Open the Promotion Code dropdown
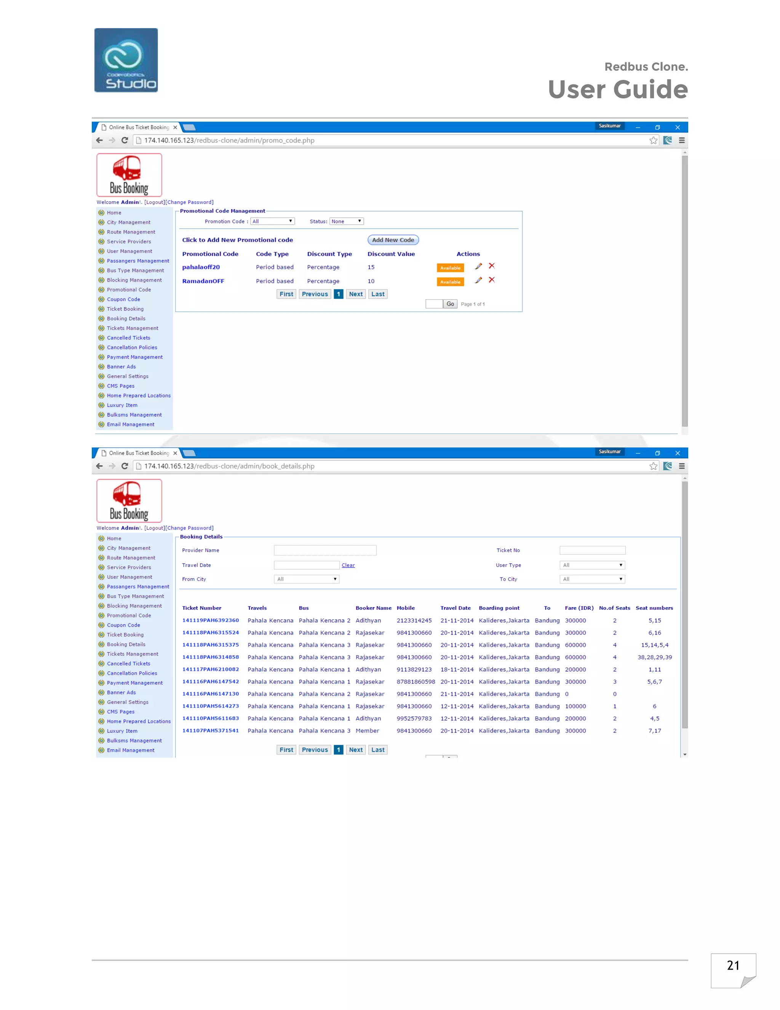 click(x=273, y=221)
